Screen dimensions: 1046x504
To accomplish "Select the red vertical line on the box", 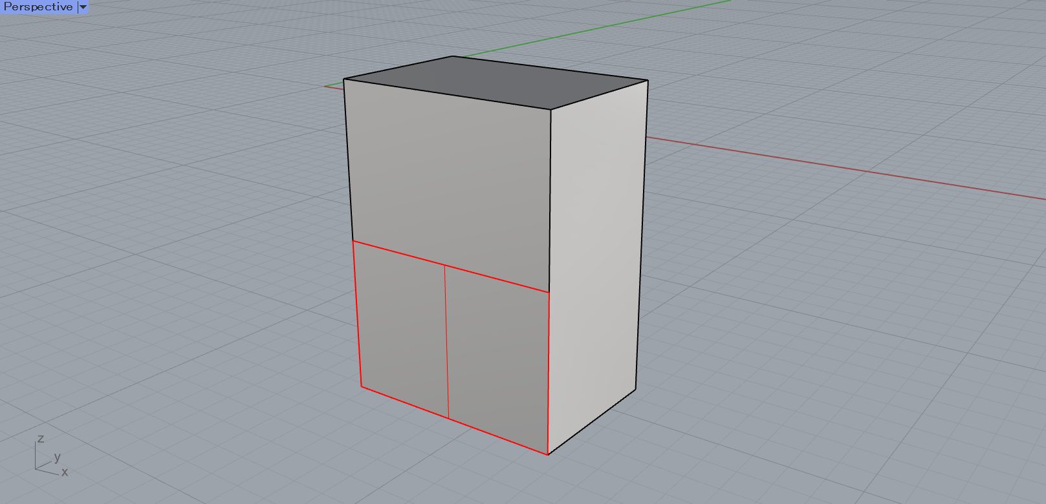I will pyautogui.click(x=446, y=341).
